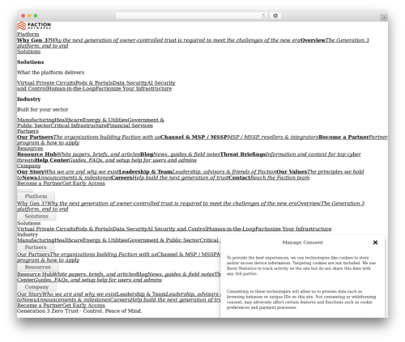405x342 pixels.
Task: Click the round extension button beside address bar
Action: pyautogui.click(x=275, y=16)
